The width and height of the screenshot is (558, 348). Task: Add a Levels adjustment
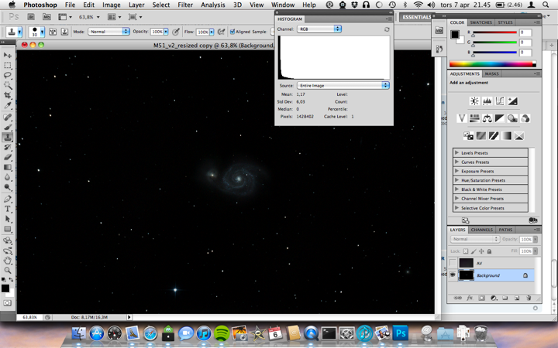pyautogui.click(x=487, y=101)
